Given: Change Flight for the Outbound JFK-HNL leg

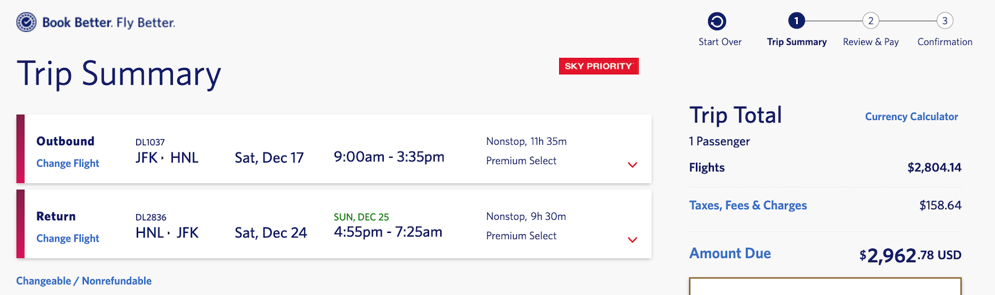Looking at the screenshot, I should click(68, 163).
